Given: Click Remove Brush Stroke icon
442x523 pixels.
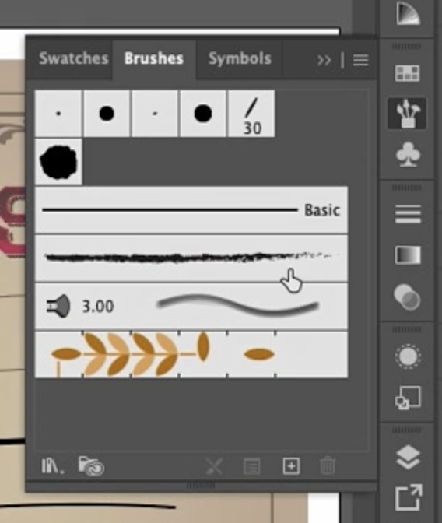Looking at the screenshot, I should tap(214, 465).
